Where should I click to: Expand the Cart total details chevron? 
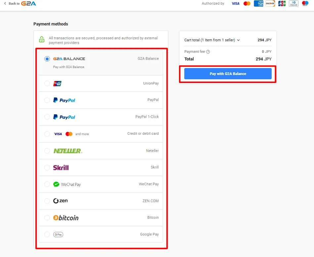tap(238, 40)
